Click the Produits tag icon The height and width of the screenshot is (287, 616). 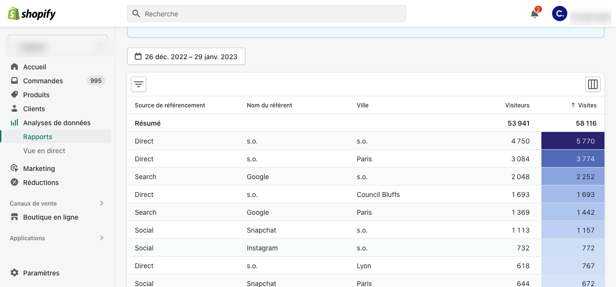[x=14, y=95]
